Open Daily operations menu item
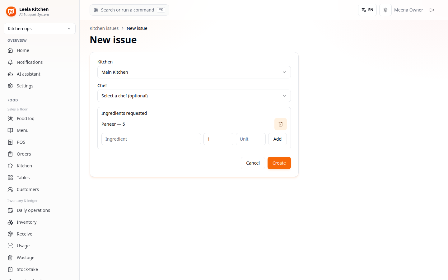 40,210
